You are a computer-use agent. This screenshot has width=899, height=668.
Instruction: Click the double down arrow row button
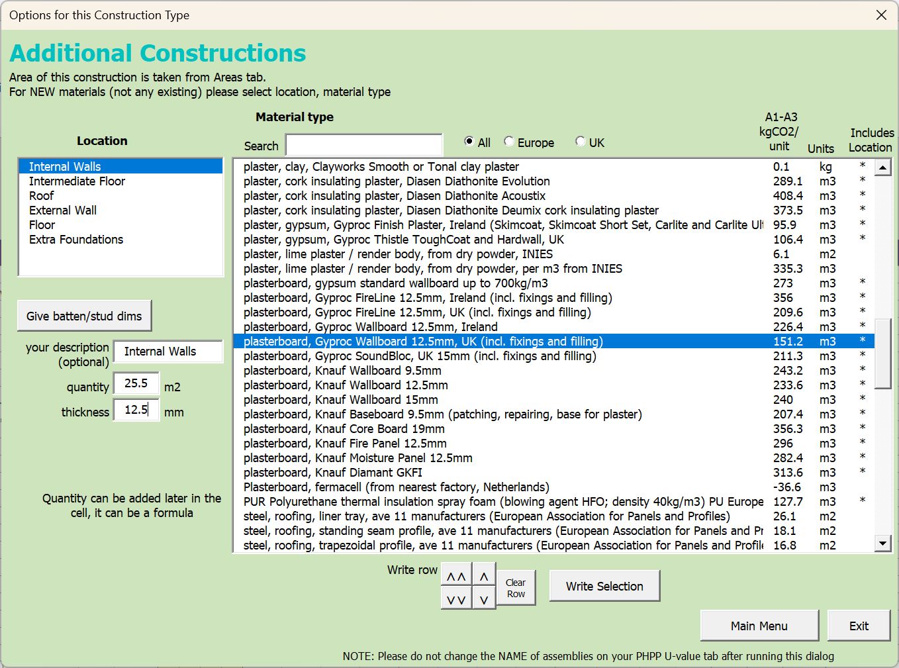pyautogui.click(x=456, y=600)
